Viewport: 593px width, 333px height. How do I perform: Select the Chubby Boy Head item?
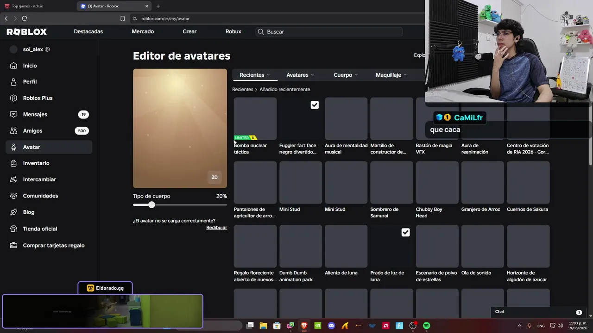click(437, 182)
